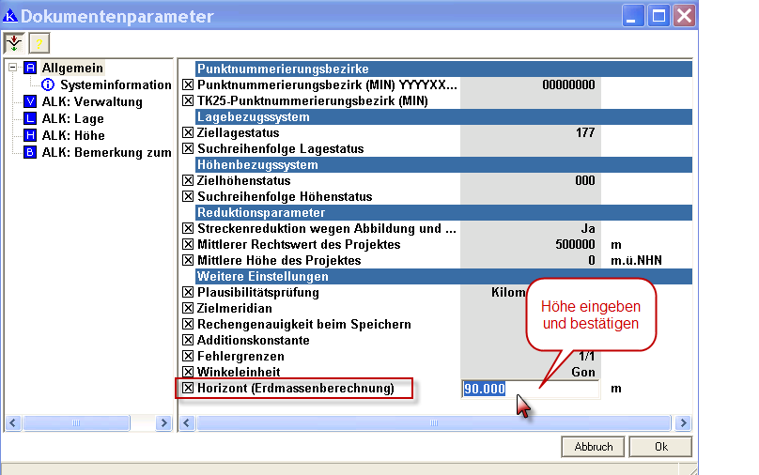Collapse the Allgemein tree node
Screen dimensions: 759x475
tap(12, 69)
